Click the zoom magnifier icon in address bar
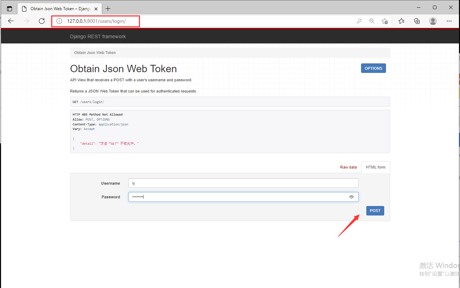Viewport: 460px width, 288px height. point(372,21)
